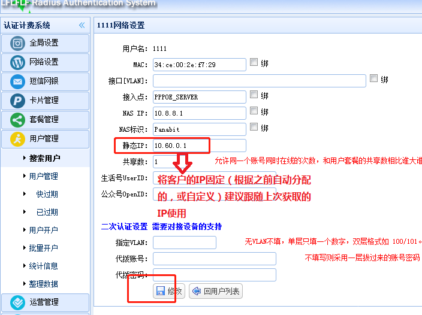
Task: Click the 用户管理 running figure icon
Action: pos(18,139)
